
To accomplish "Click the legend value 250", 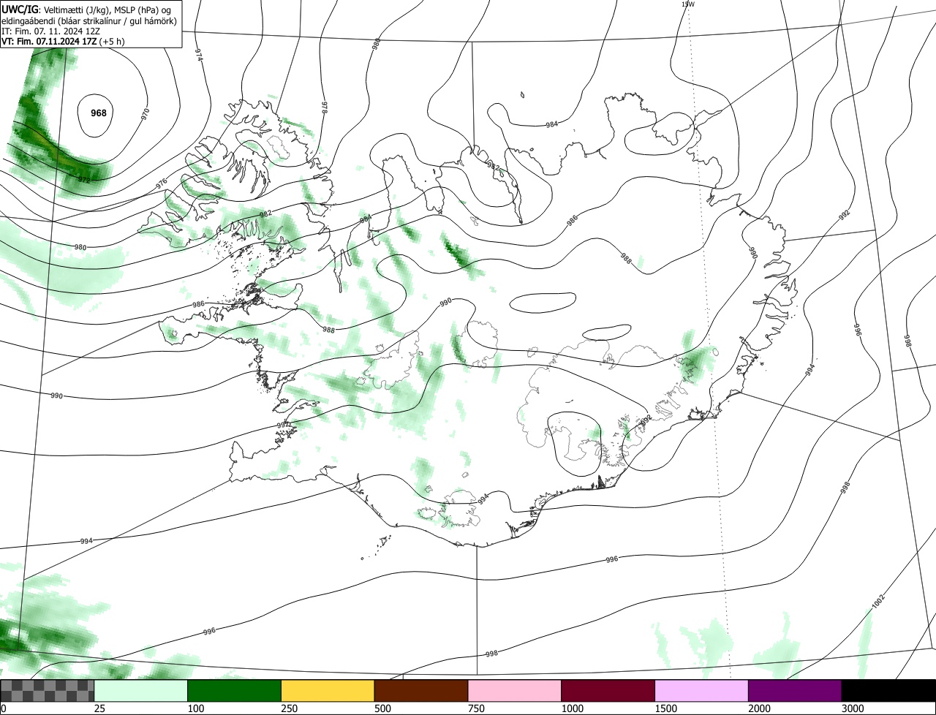I will click(x=289, y=708).
